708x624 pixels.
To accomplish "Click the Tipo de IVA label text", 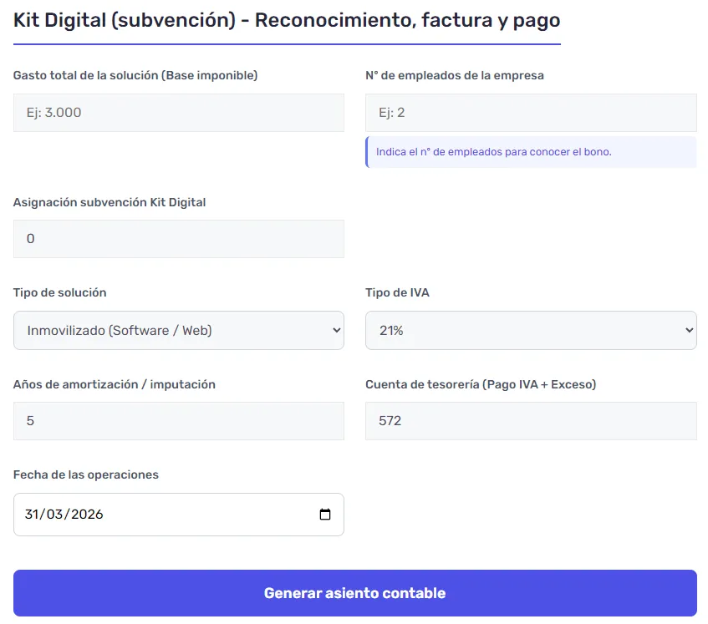I will [397, 293].
